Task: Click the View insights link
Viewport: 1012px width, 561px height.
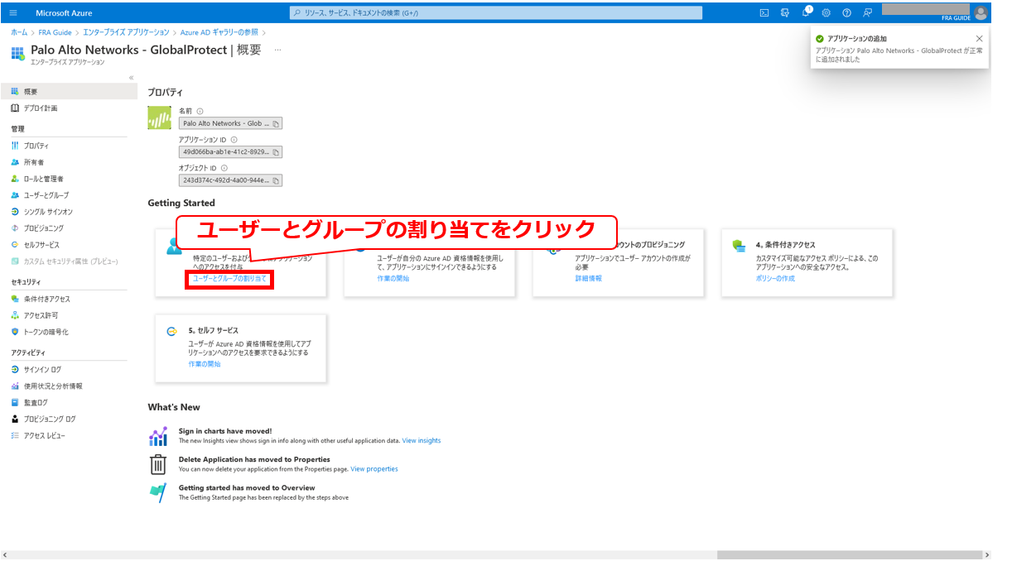Action: point(421,441)
